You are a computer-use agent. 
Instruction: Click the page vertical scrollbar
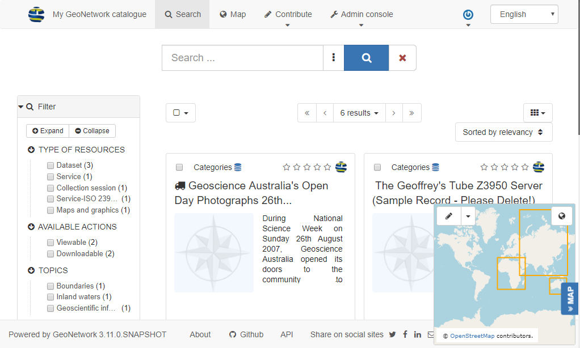point(578,69)
